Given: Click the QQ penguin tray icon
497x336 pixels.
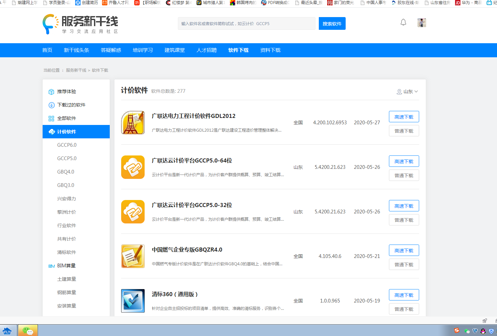Looking at the screenshot, I should 483,331.
